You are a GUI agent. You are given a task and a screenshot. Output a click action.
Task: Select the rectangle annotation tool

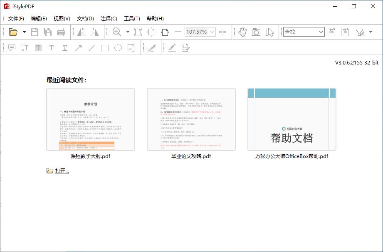coord(105,47)
